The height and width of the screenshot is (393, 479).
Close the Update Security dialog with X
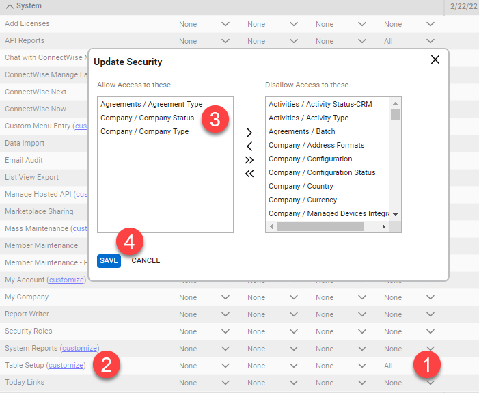click(435, 60)
